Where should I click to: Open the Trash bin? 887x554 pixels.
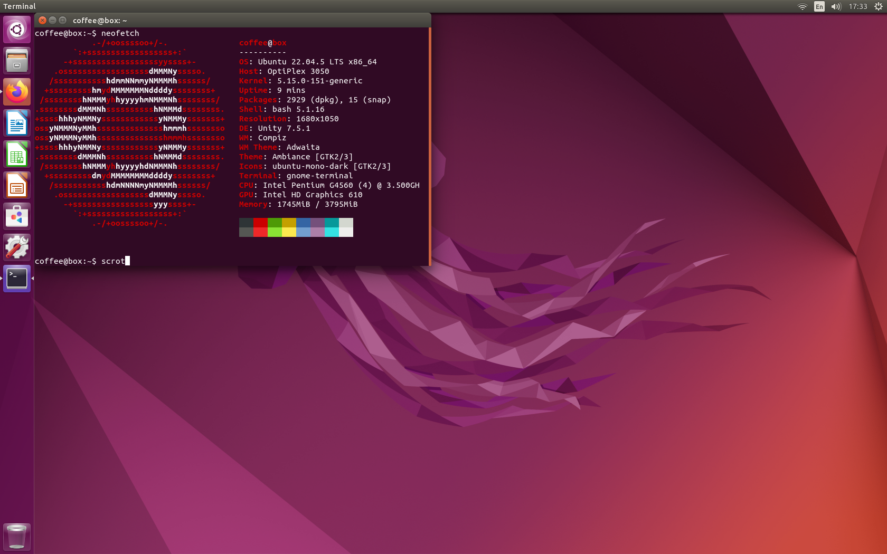click(17, 537)
